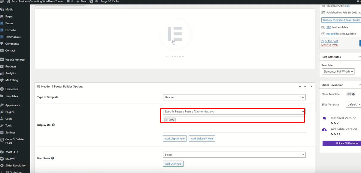This screenshot has width=361, height=173.
Task: Open the Specific Pages / Posts / Taxonomies dropdown
Action: pos(235,112)
